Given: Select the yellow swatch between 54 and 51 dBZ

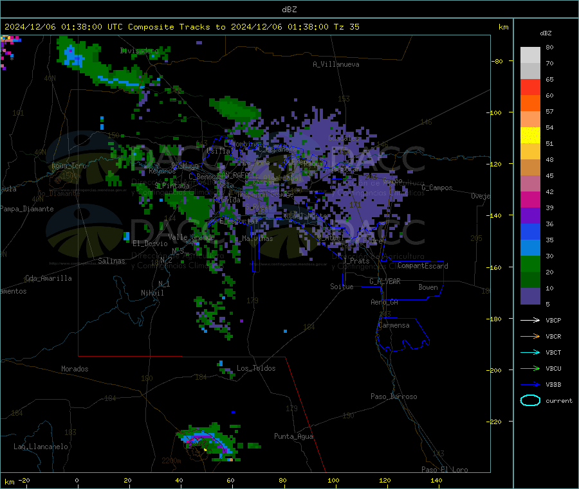Looking at the screenshot, I should coord(530,136).
